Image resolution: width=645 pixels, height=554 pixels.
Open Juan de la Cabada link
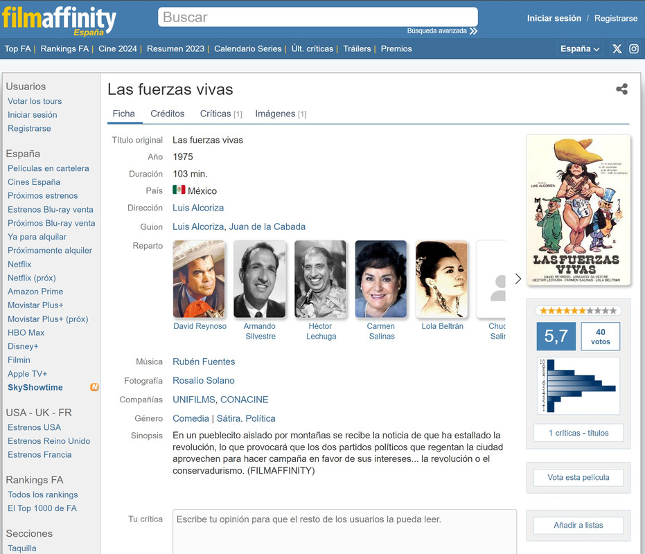tap(267, 226)
